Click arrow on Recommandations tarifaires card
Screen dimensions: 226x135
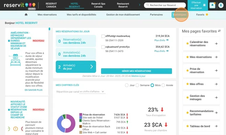click(x=216, y=112)
